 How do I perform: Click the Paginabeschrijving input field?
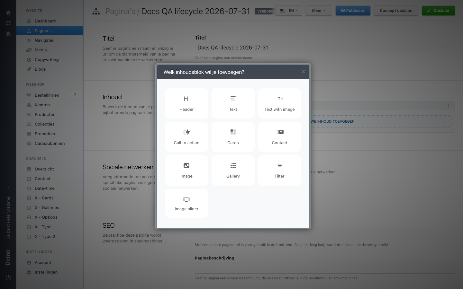coord(325,268)
